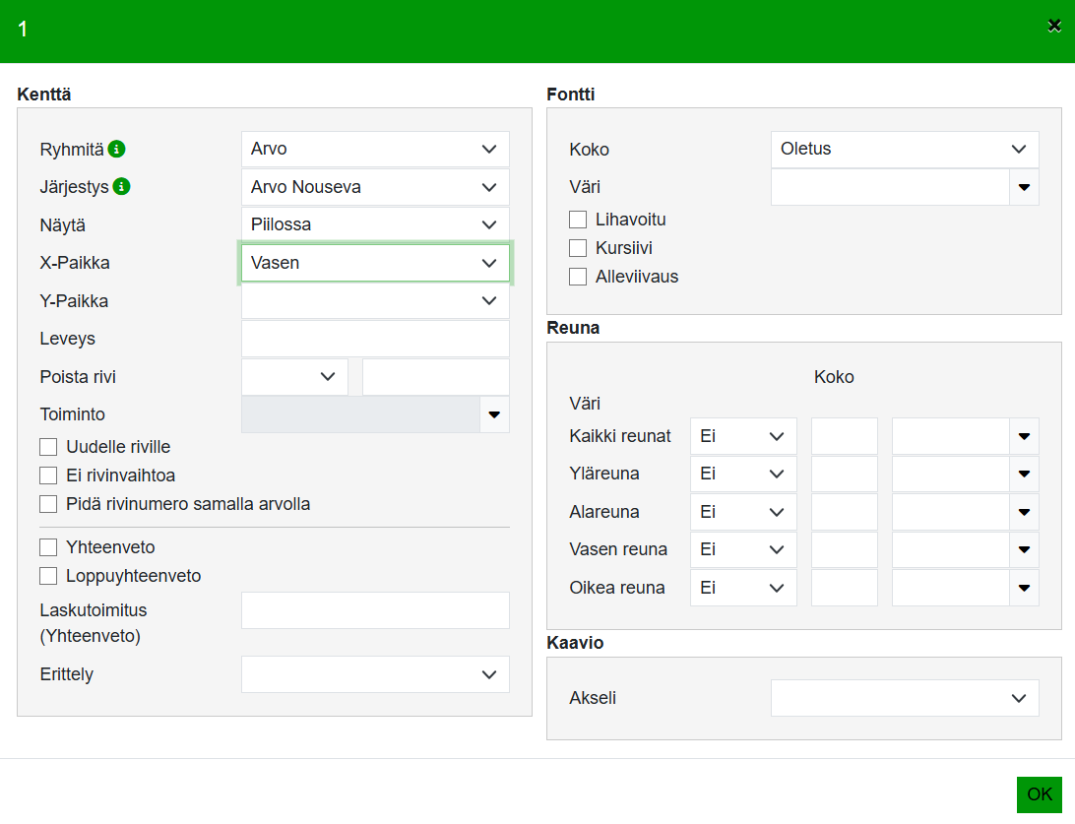
Task: Open Yläreuna color picker arrow
Action: pyautogui.click(x=1024, y=474)
